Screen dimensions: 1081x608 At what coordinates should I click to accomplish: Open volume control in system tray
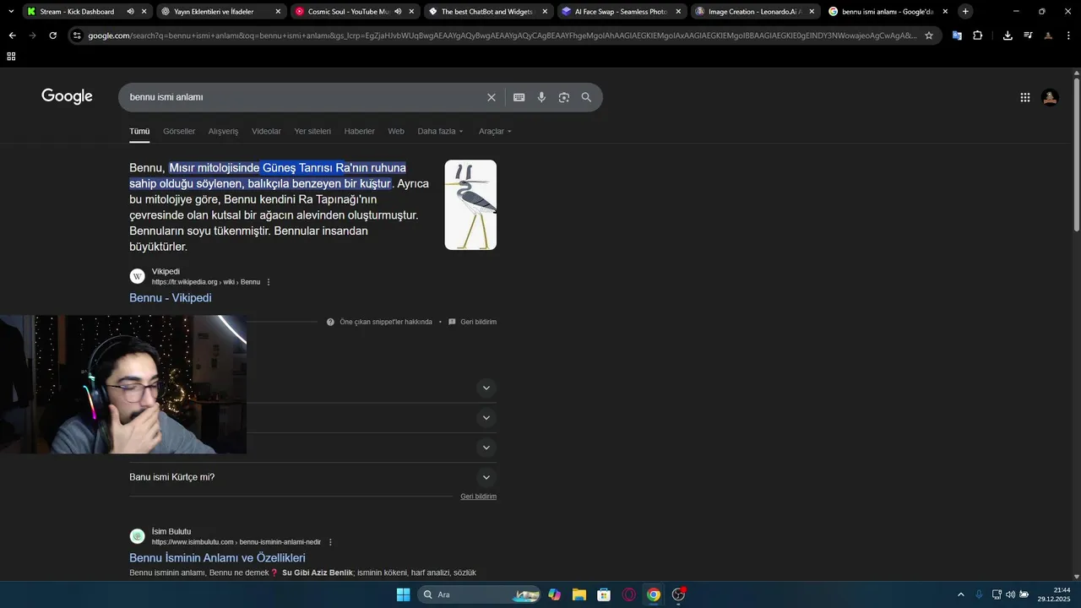(x=1010, y=594)
